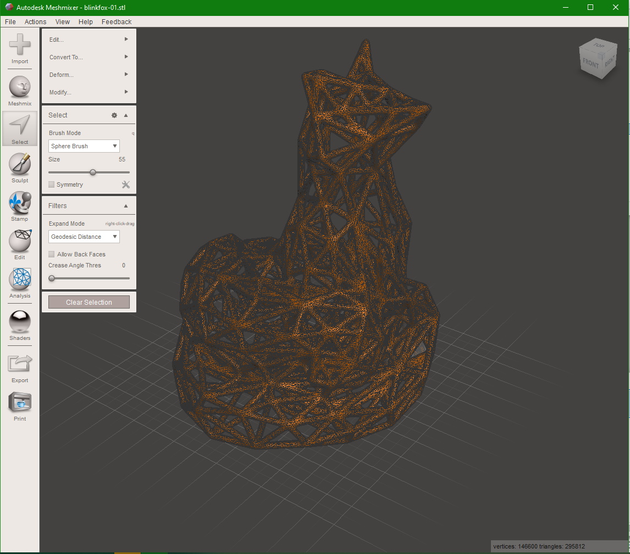
Task: Open the Brush Mode dropdown
Action: coord(84,146)
